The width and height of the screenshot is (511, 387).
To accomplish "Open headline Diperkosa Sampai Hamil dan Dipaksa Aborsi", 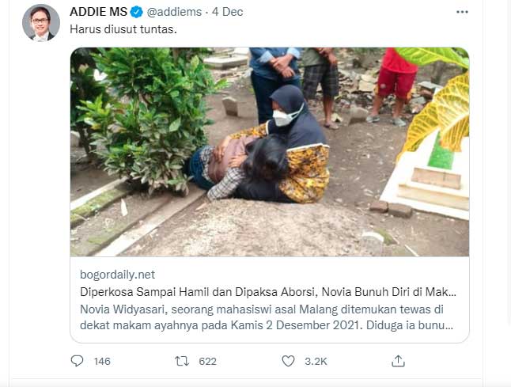I will (x=268, y=292).
